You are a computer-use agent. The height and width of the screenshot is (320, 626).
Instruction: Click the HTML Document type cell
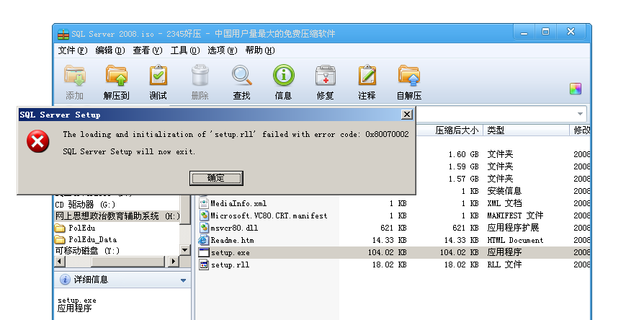[x=515, y=240]
